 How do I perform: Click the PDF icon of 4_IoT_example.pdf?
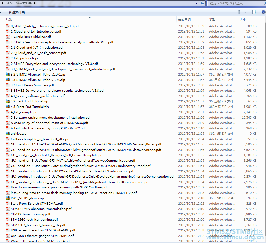point(8,112)
